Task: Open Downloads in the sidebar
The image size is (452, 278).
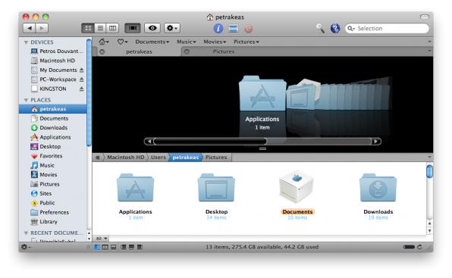Action: coord(53,127)
